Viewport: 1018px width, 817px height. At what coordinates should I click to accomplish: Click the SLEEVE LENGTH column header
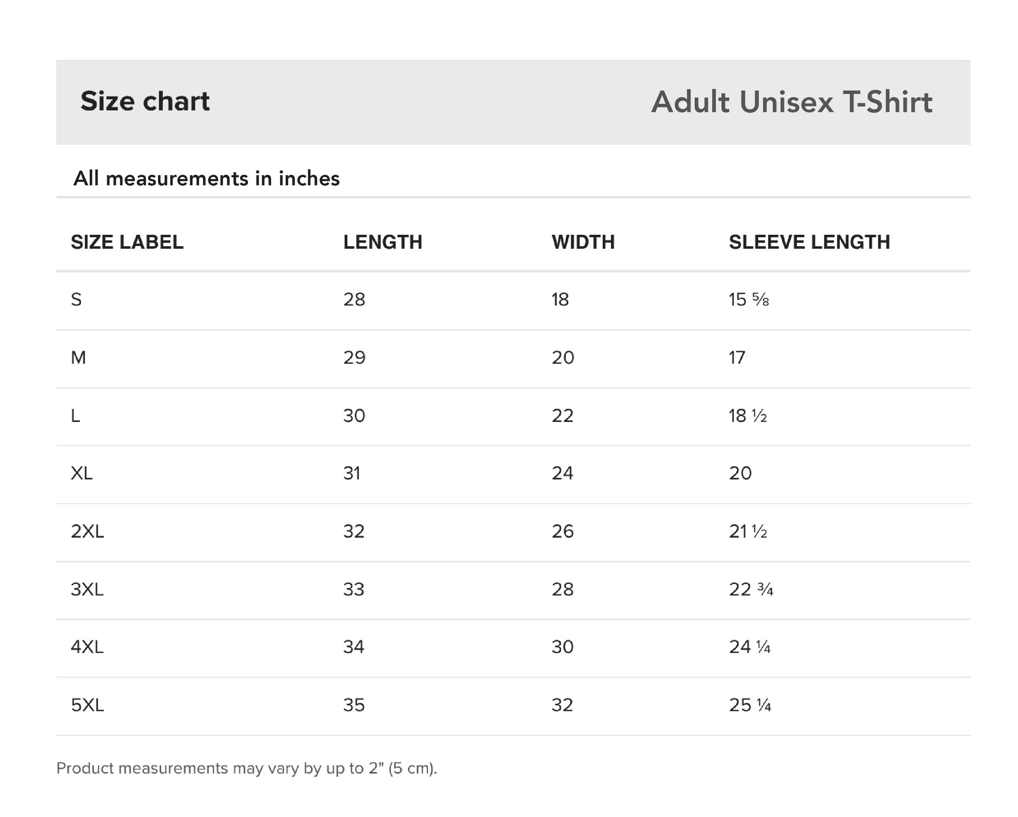[x=809, y=242]
